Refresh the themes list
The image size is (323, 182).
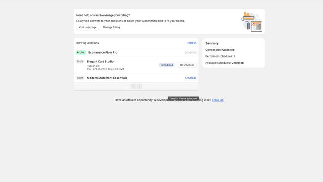pyautogui.click(x=192, y=43)
